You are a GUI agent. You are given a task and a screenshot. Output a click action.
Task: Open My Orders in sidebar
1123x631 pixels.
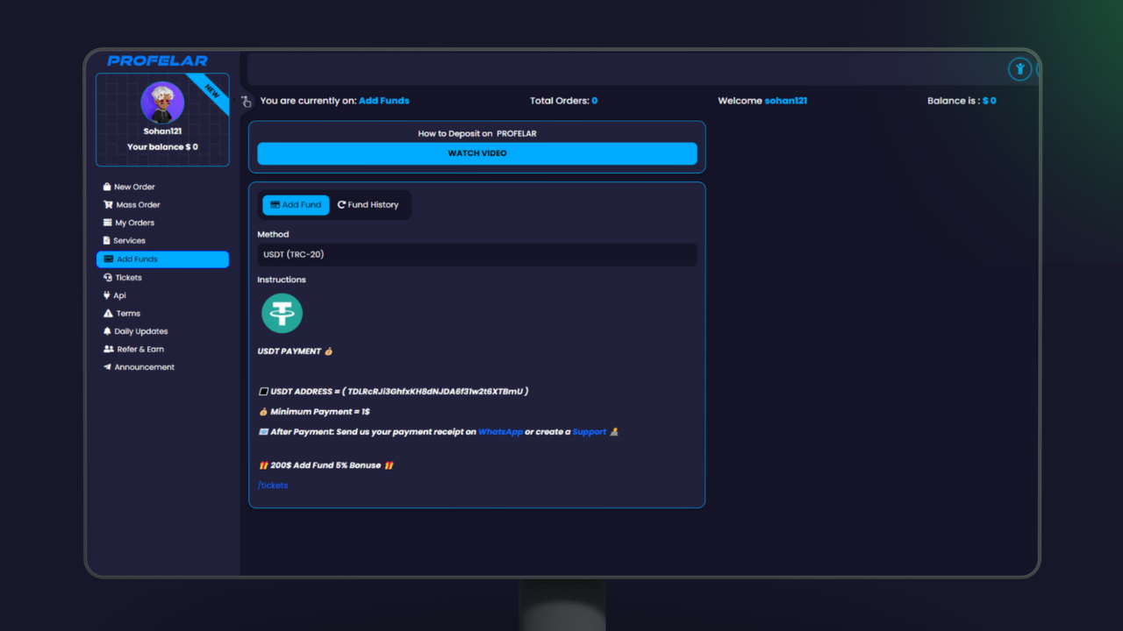(134, 223)
